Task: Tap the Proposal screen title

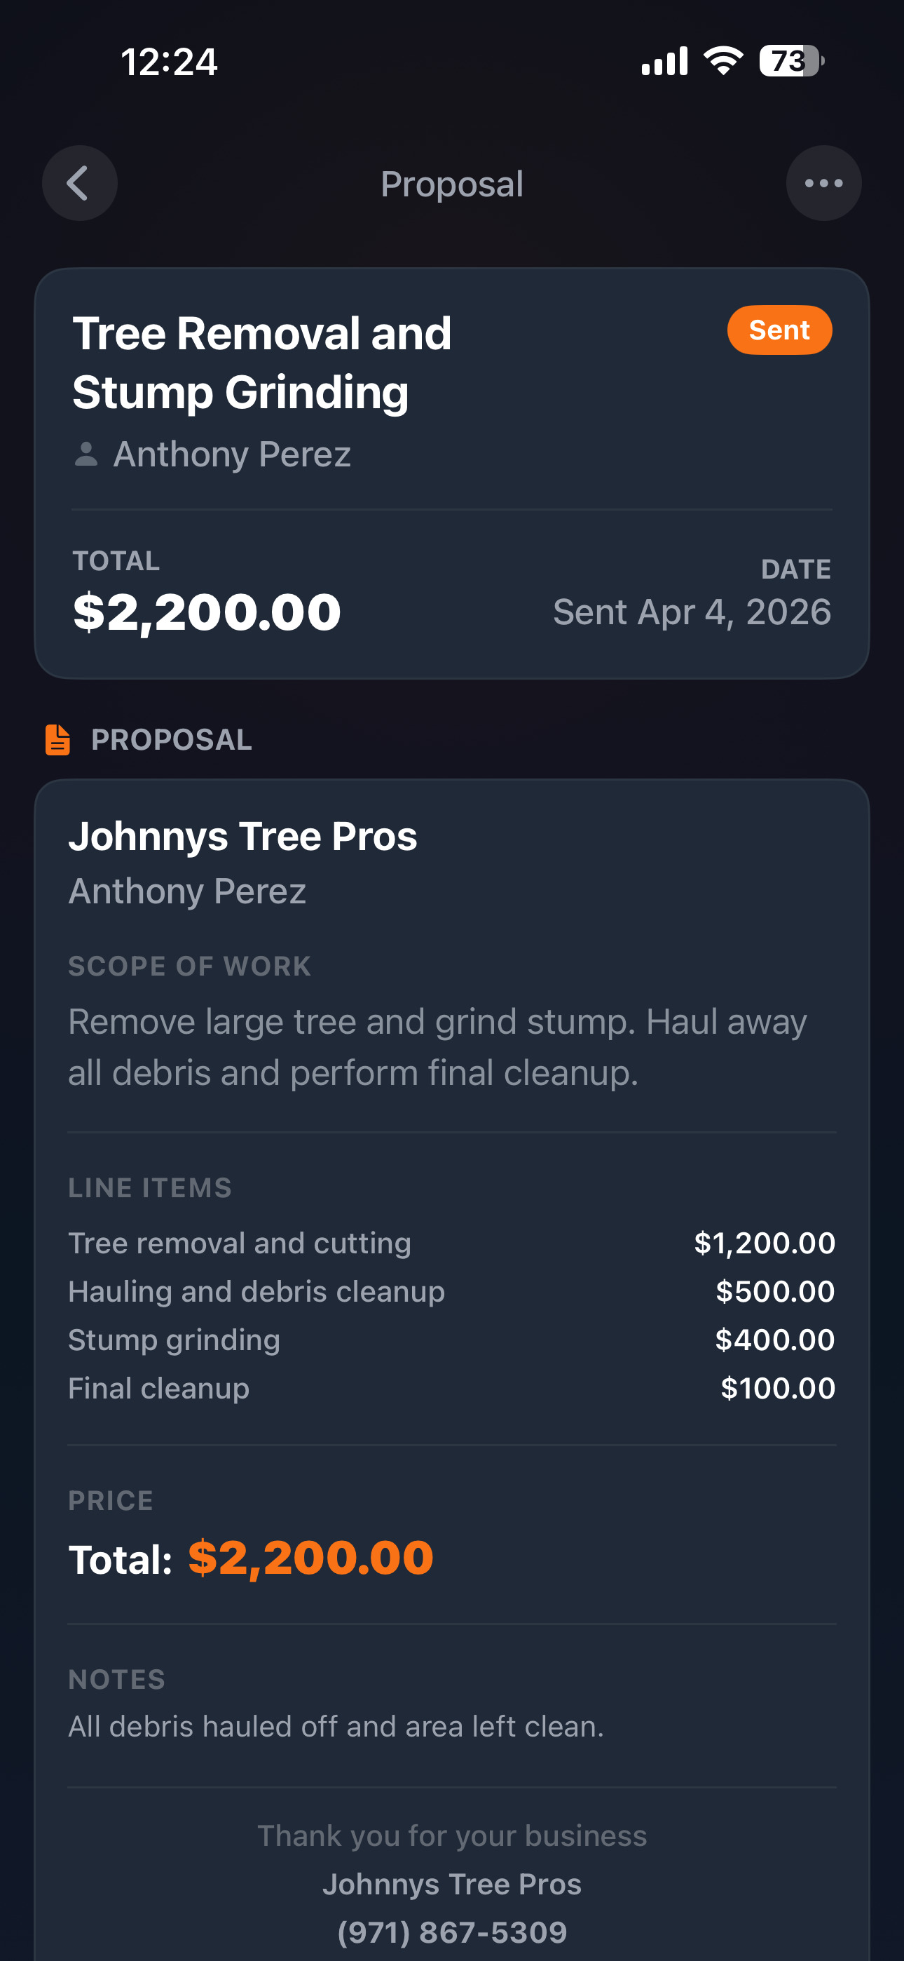Action: pyautogui.click(x=452, y=184)
